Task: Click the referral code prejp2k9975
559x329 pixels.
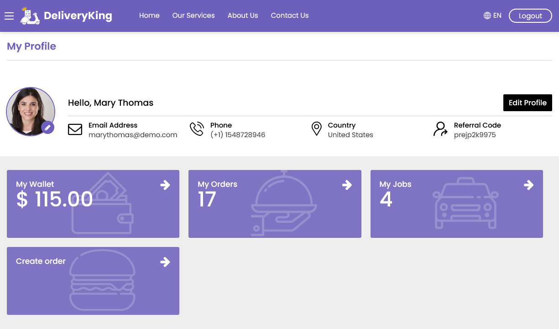Action: point(475,135)
